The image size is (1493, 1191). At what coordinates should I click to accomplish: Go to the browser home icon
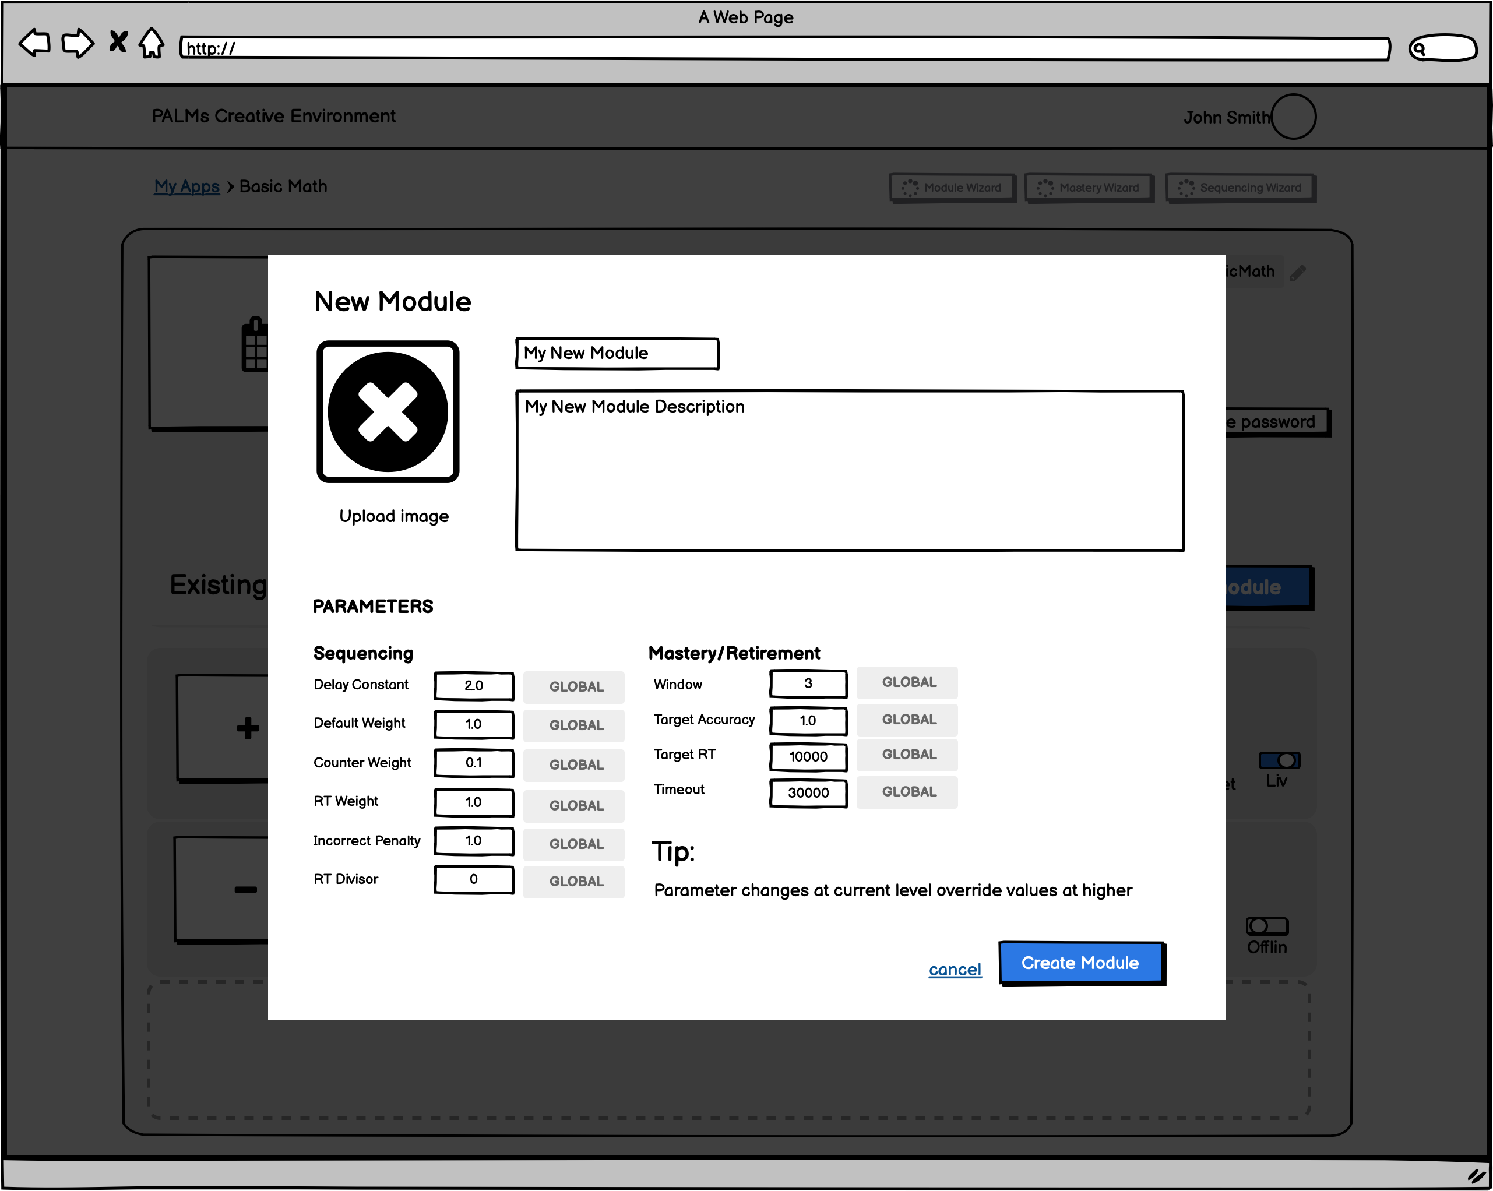[x=152, y=43]
